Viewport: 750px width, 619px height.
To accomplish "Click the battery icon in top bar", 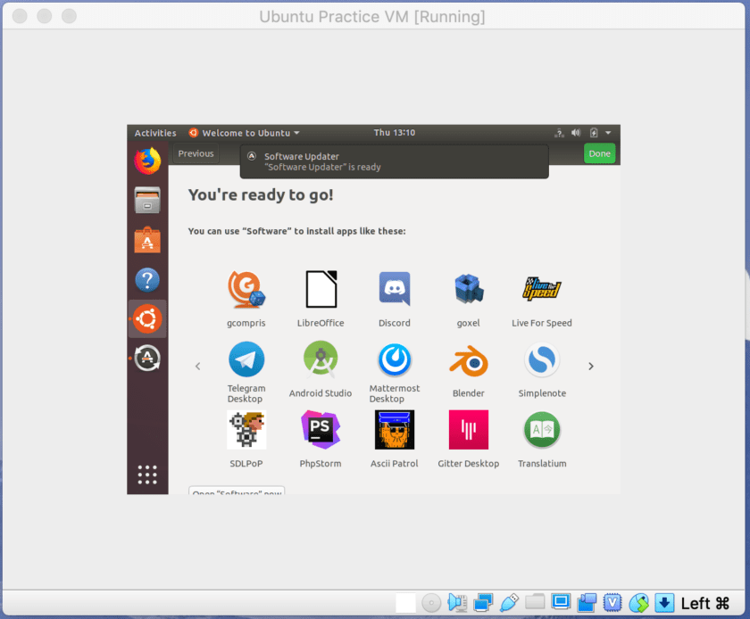I will point(594,133).
